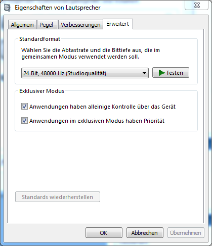Uncheck the alleinige Kontrolle über das Gerät checkbox
The width and height of the screenshot is (212, 246).
point(24,107)
